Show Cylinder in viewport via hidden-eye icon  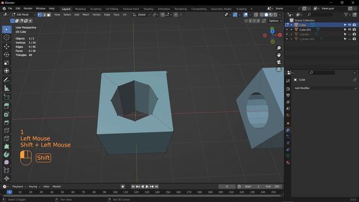tap(349, 34)
